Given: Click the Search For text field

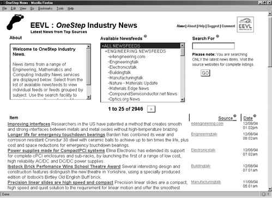Looking at the screenshot, I should 213,46.
